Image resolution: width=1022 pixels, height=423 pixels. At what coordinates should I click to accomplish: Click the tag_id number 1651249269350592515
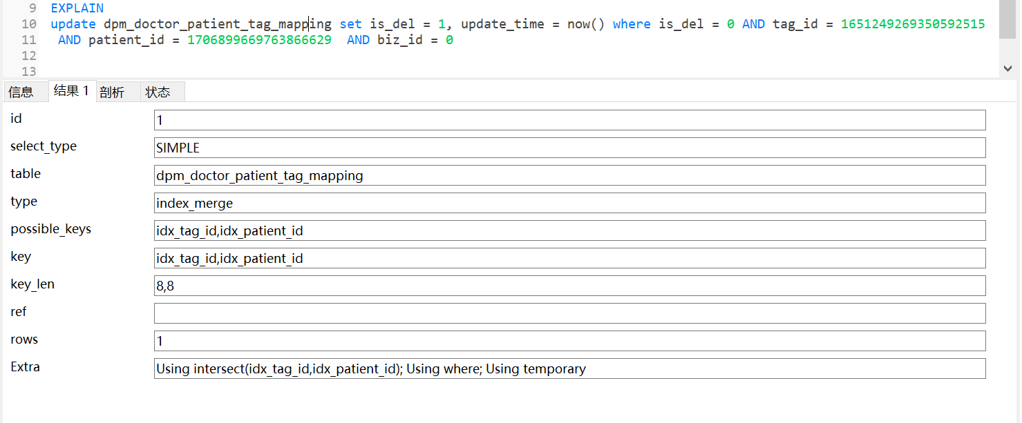(x=913, y=24)
